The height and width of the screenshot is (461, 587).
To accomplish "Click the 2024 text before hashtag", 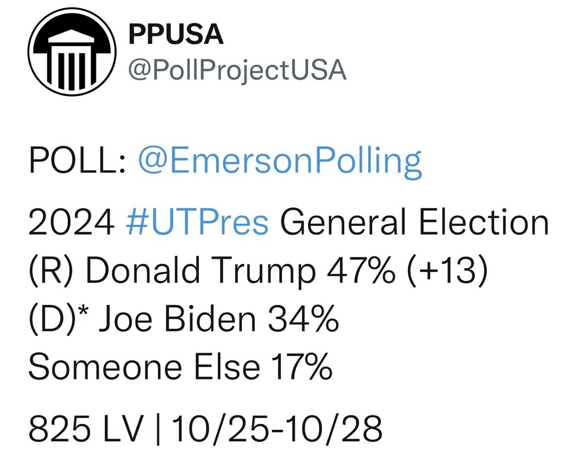I will [71, 223].
